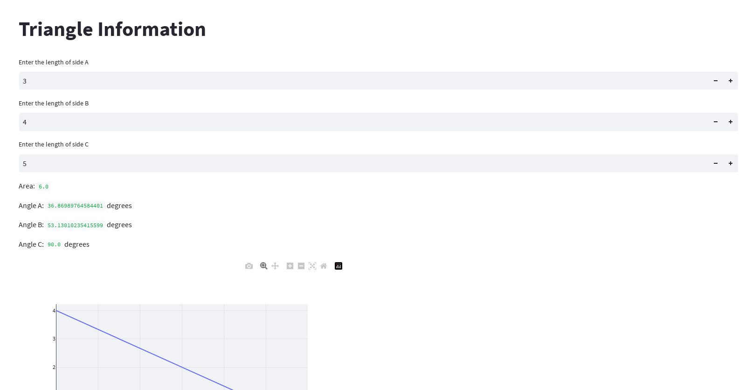Screen dimensions: 746x390
Task: Click plus to increase side C value
Action: [730, 163]
